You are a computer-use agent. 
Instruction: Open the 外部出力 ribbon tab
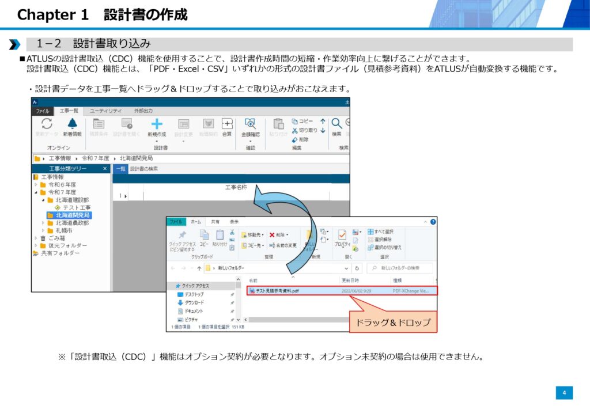[143, 111]
